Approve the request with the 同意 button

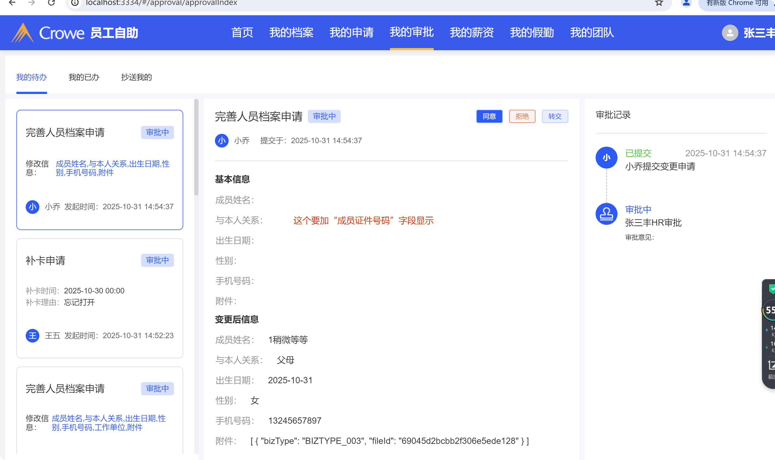point(489,116)
